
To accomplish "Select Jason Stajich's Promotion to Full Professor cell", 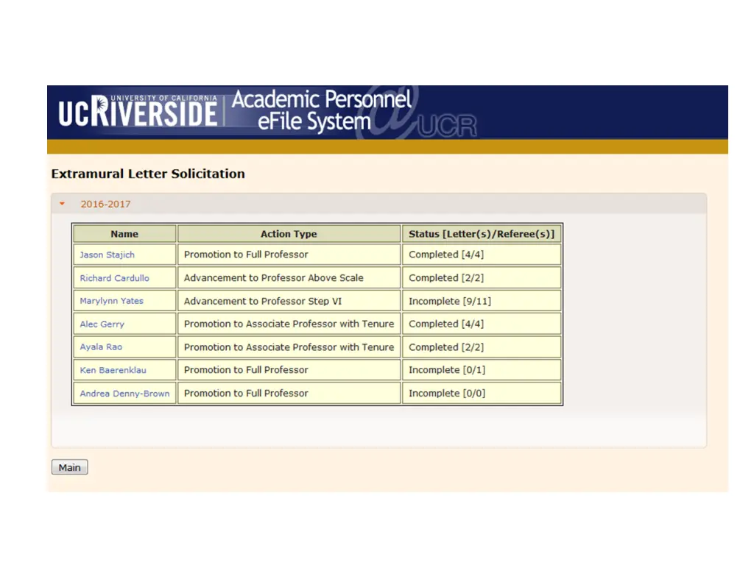I will tap(289, 255).
